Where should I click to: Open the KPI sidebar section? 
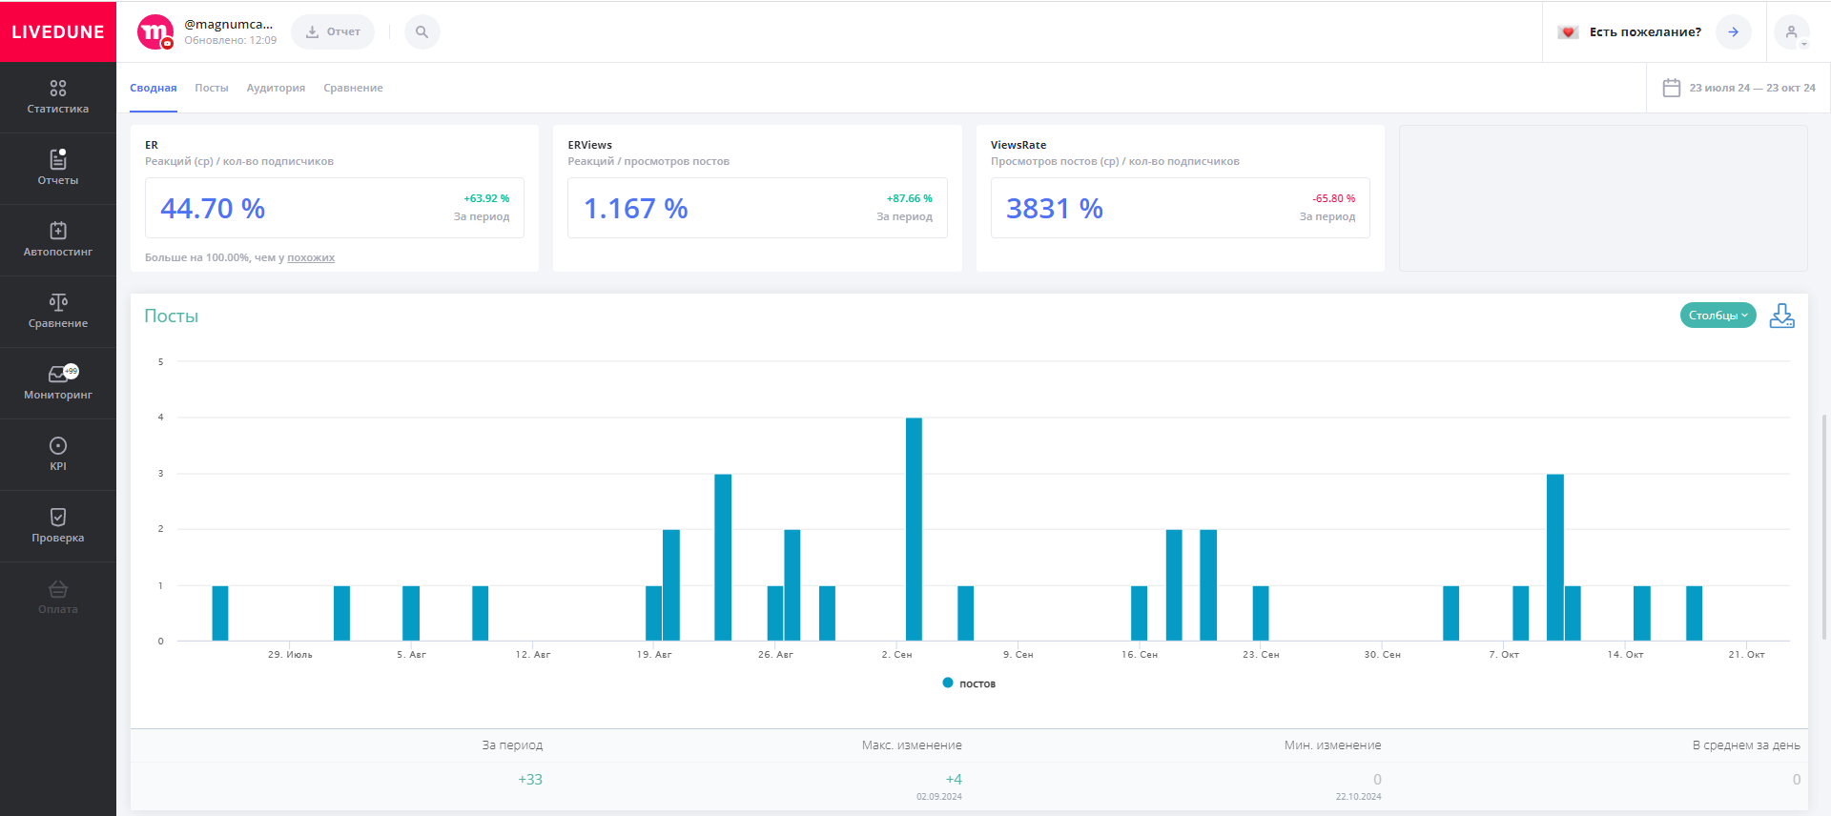[x=58, y=454]
